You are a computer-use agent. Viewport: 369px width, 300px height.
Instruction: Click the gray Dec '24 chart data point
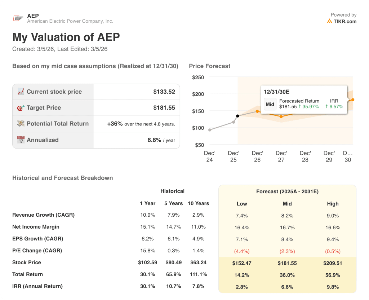(x=210, y=130)
